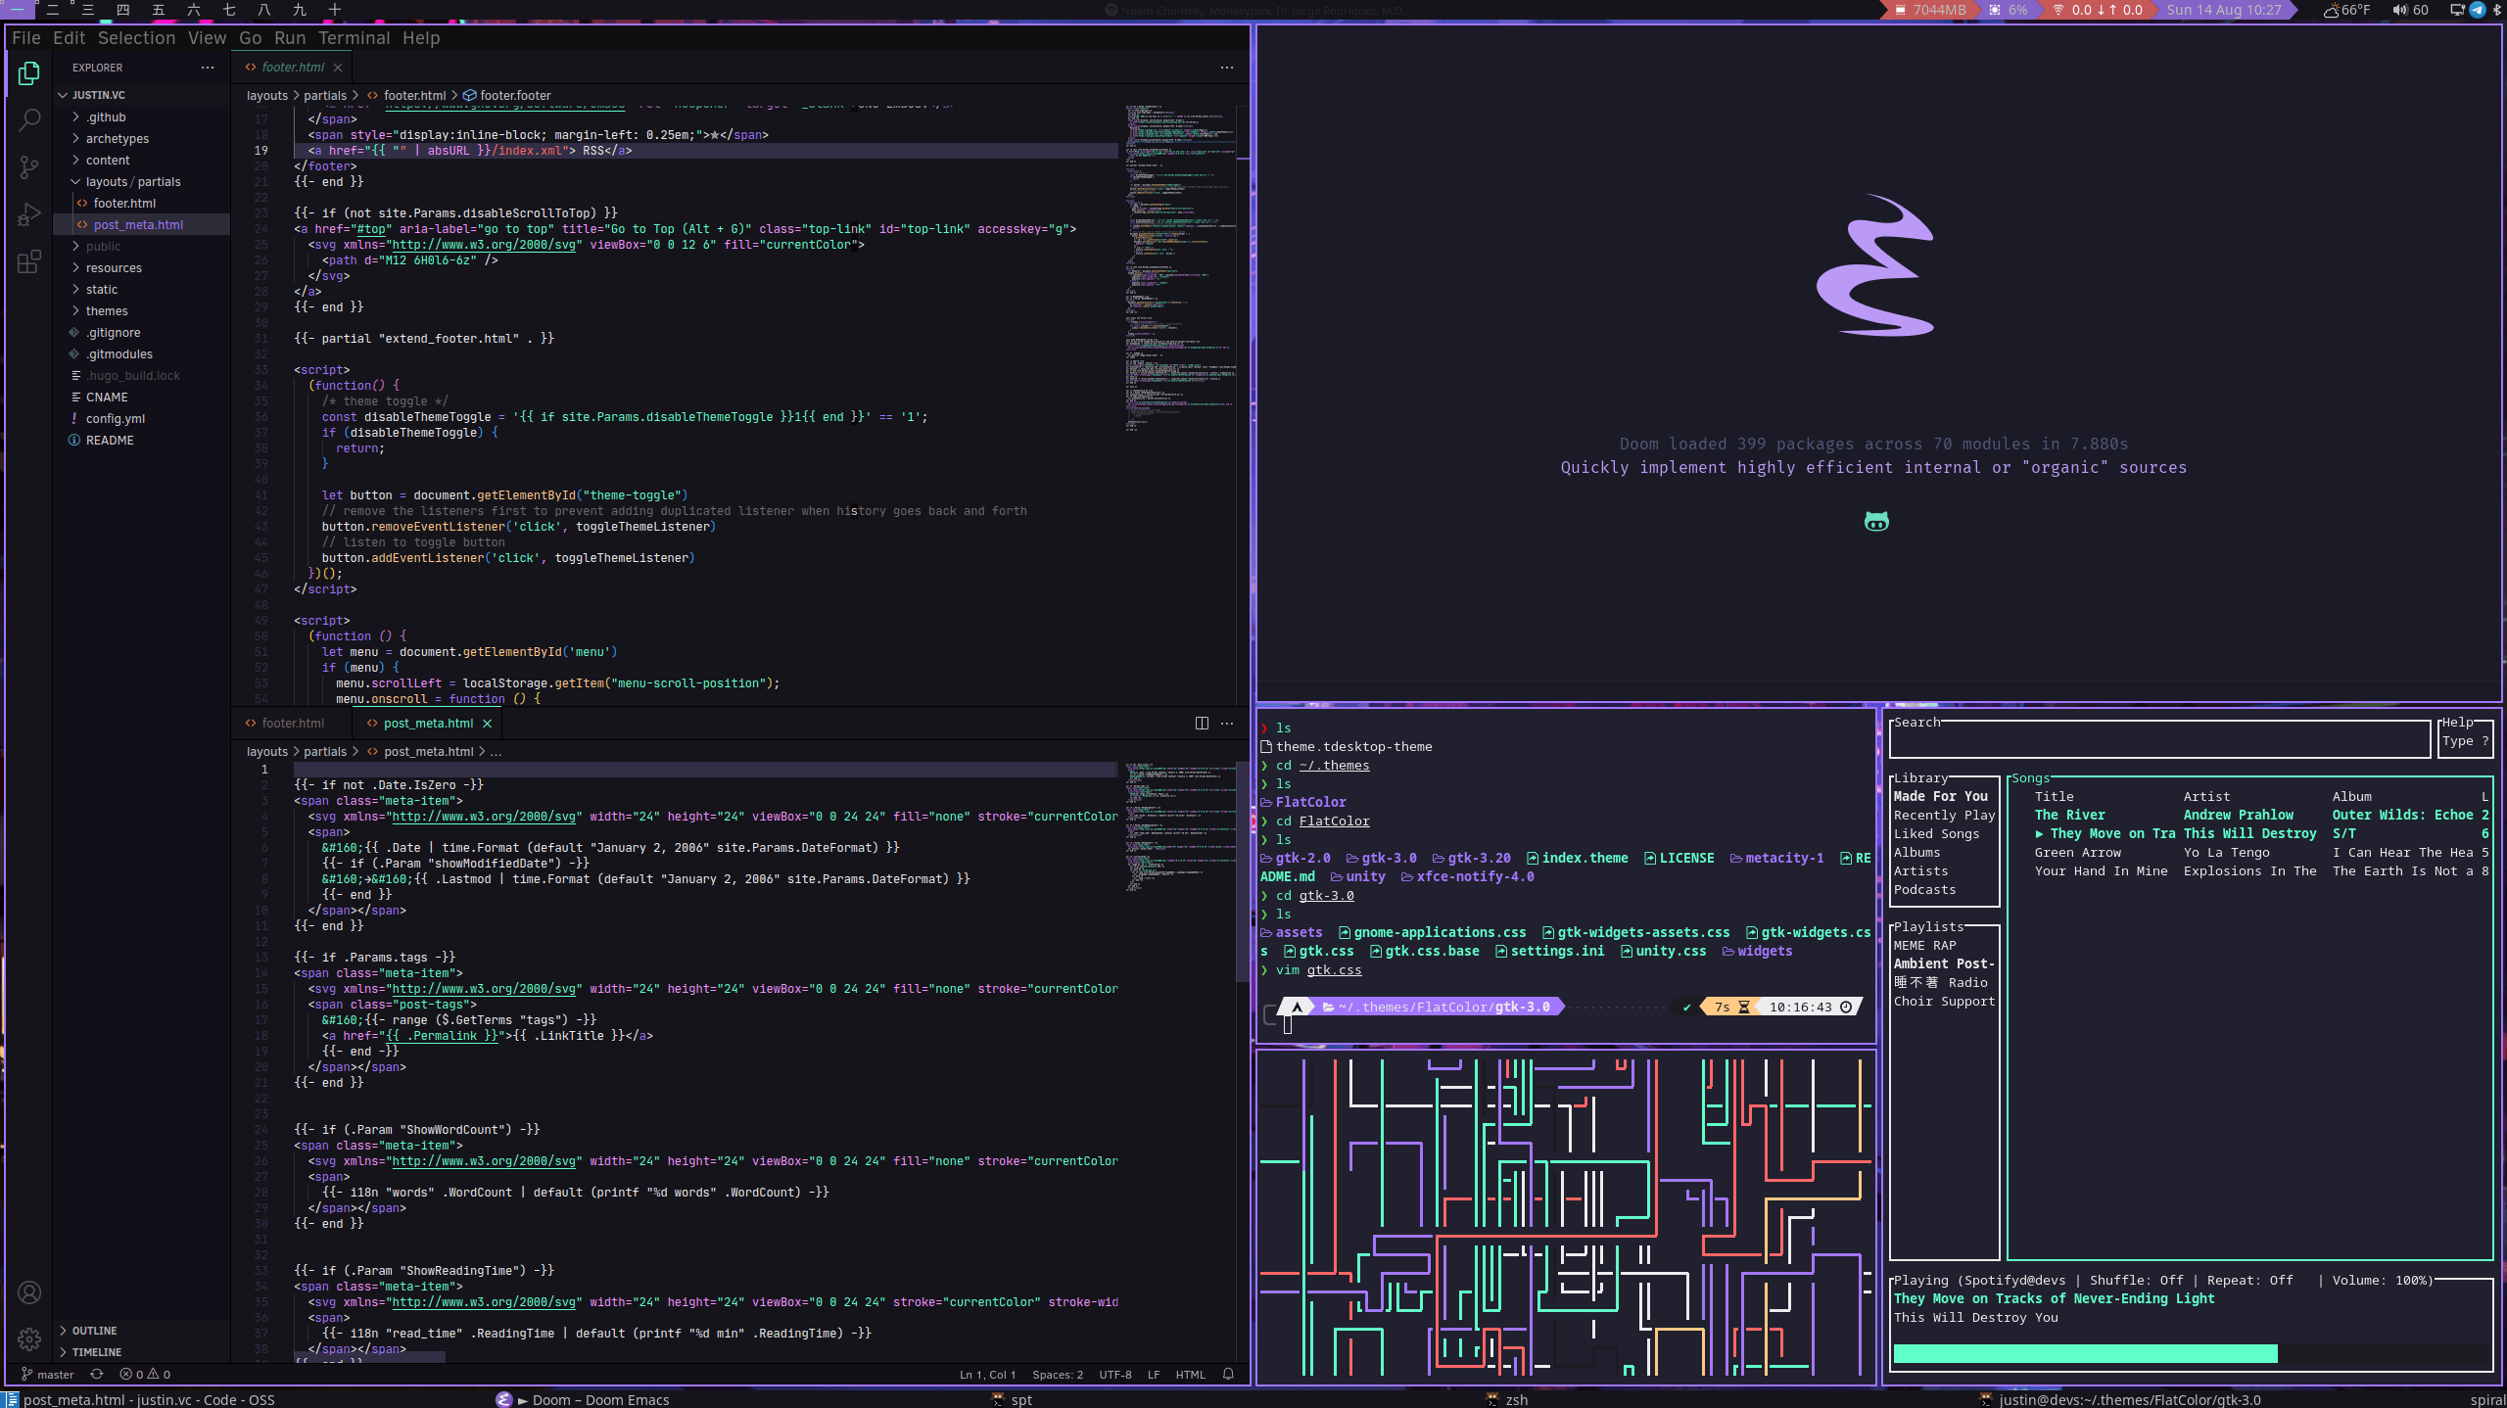This screenshot has width=2507, height=1408.
Task: Open the Go menu
Action: click(x=250, y=38)
